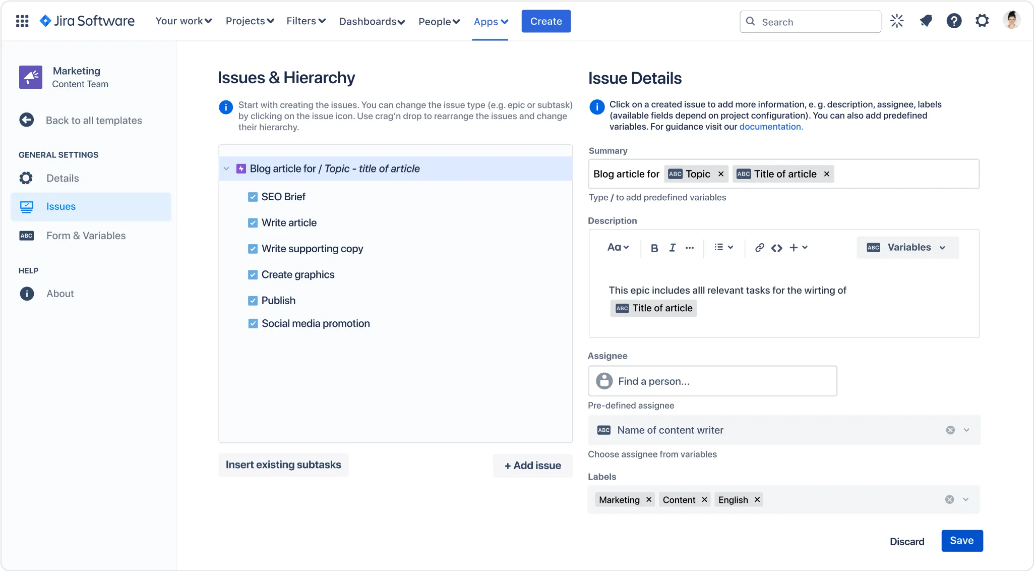The height and width of the screenshot is (571, 1034).
Task: Clear all labels with the circle x
Action: [949, 499]
